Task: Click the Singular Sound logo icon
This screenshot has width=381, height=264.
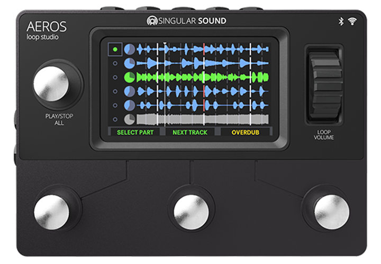Action: coord(153,21)
